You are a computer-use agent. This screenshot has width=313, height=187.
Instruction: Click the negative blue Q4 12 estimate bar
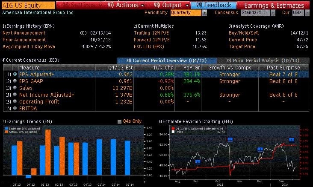click(x=28, y=177)
